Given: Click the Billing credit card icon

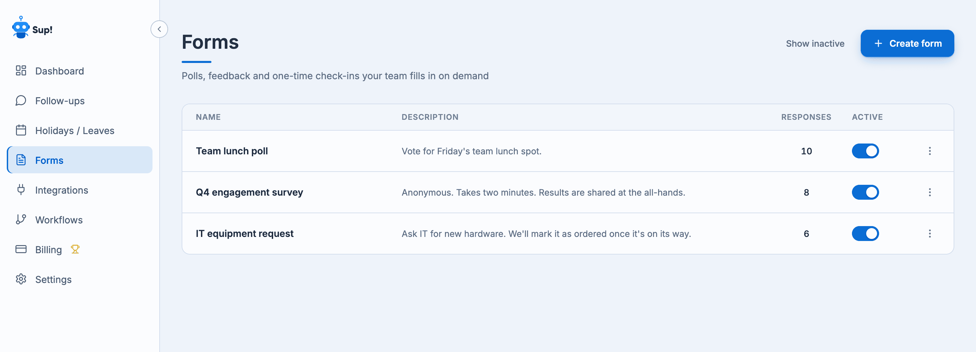Looking at the screenshot, I should (21, 249).
